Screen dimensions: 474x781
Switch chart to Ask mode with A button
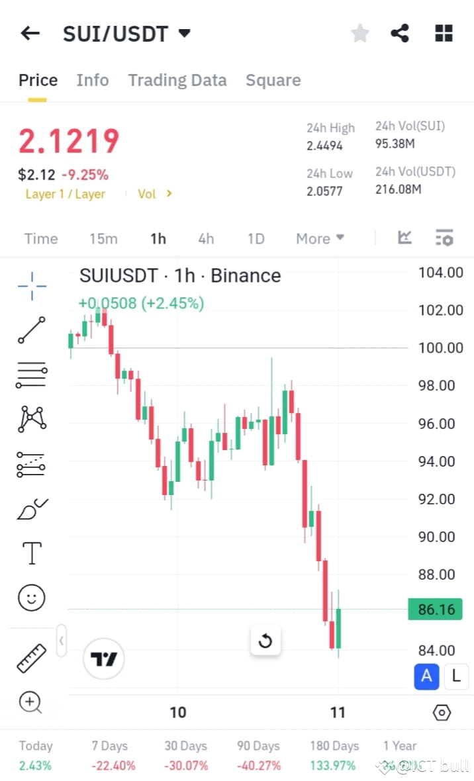pos(426,676)
